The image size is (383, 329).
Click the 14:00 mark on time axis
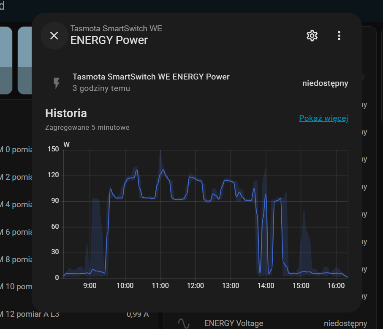(x=266, y=286)
